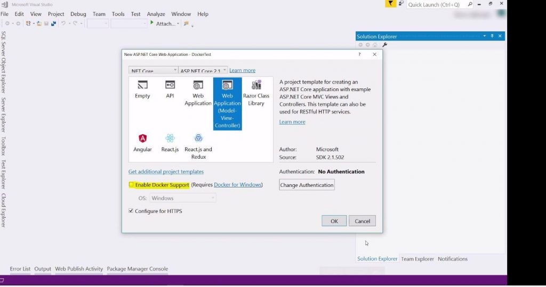
Task: Open Solution Explorer window position dropdown
Action: coord(484,36)
